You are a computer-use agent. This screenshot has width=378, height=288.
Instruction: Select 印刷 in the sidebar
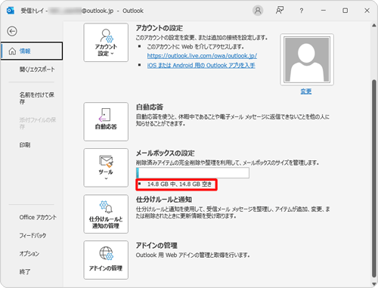(x=25, y=145)
